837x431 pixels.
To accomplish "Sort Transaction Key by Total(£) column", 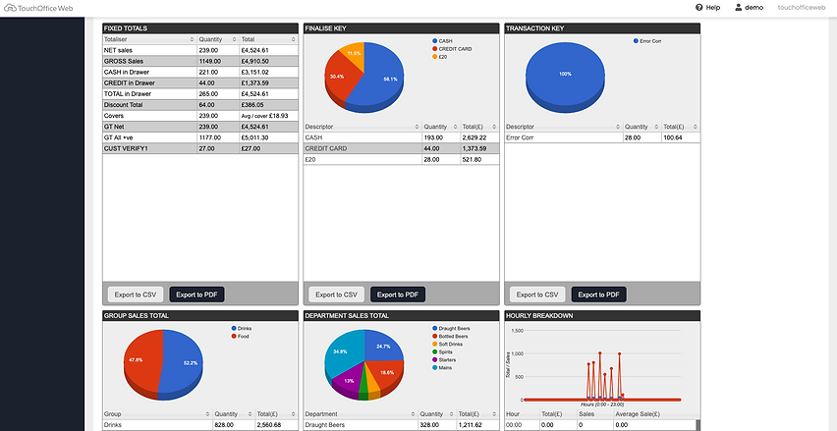I will pyautogui.click(x=681, y=127).
